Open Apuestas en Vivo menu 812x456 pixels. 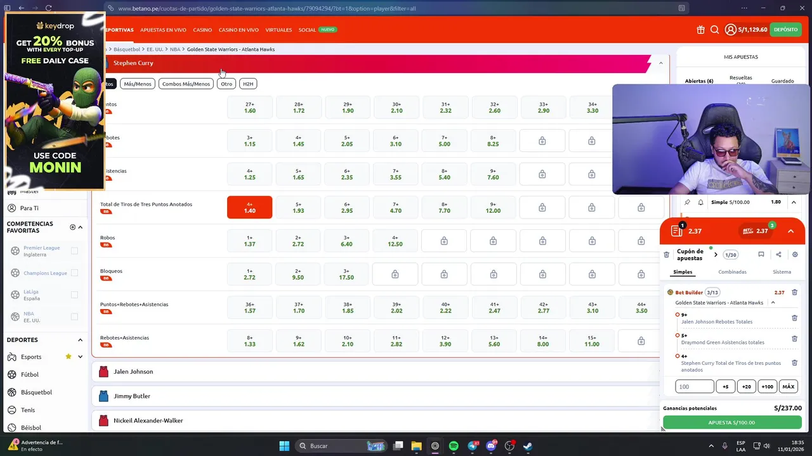tap(163, 30)
